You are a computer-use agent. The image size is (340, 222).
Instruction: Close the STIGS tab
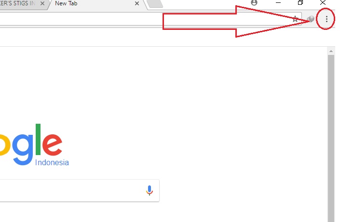[42, 3]
